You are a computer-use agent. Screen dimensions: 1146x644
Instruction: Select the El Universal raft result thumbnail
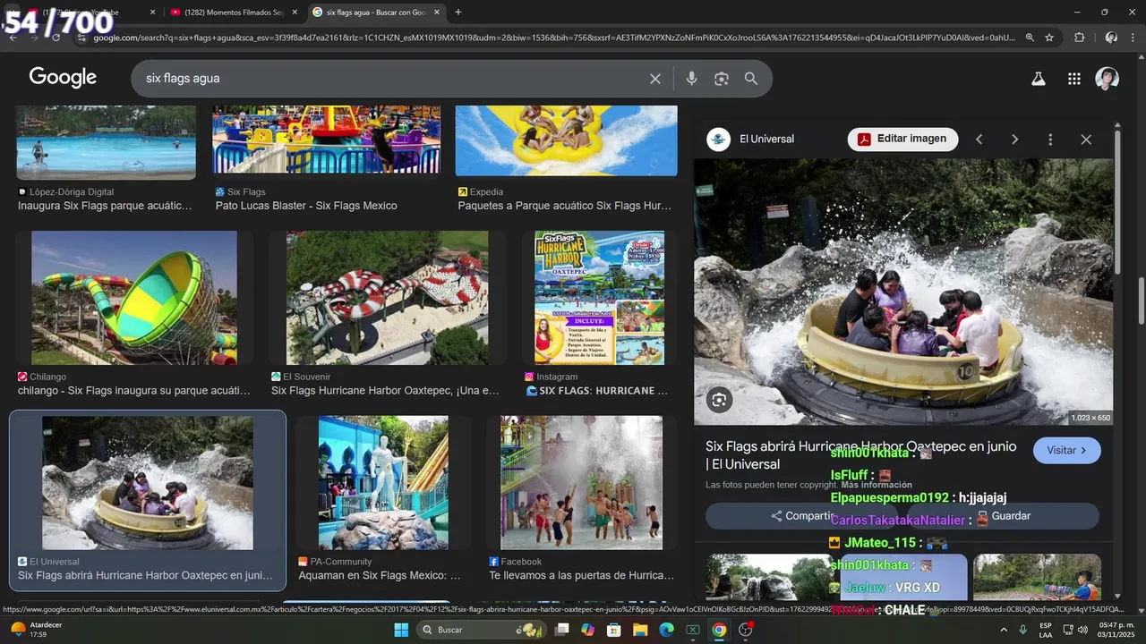[x=148, y=483]
